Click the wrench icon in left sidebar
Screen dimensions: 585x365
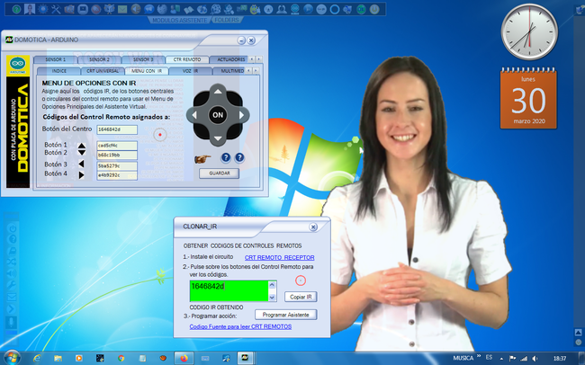pos(12,285)
